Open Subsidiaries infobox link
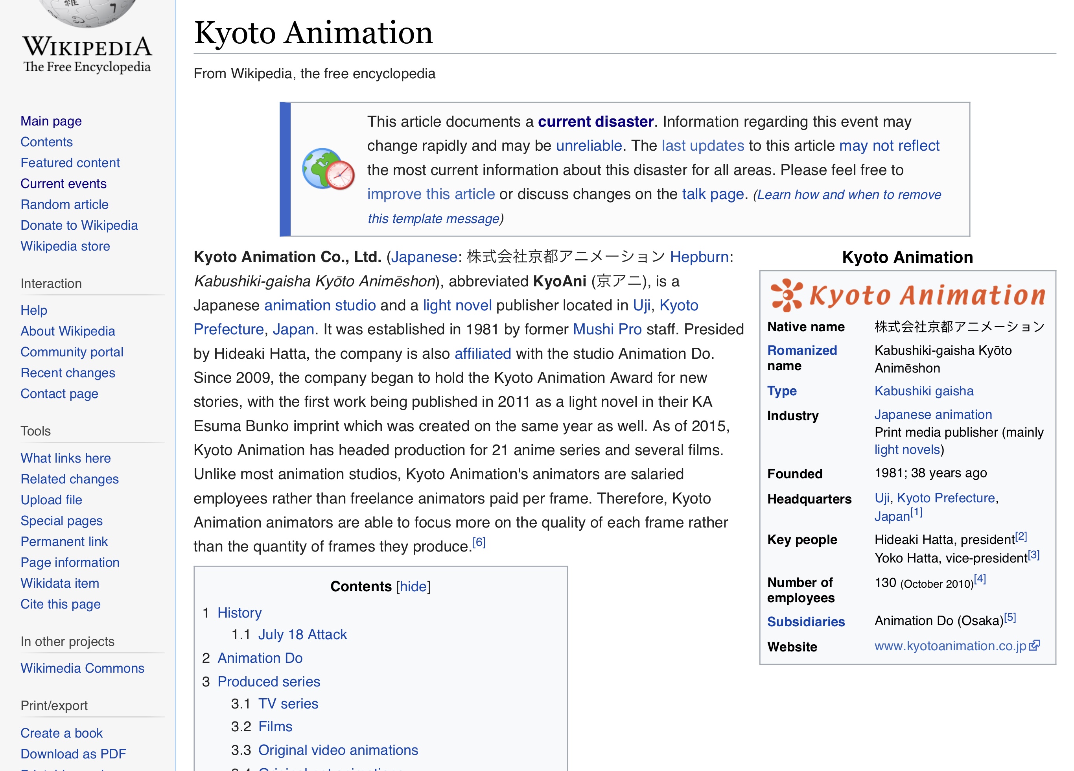Viewport: 1074px width, 771px height. click(805, 622)
